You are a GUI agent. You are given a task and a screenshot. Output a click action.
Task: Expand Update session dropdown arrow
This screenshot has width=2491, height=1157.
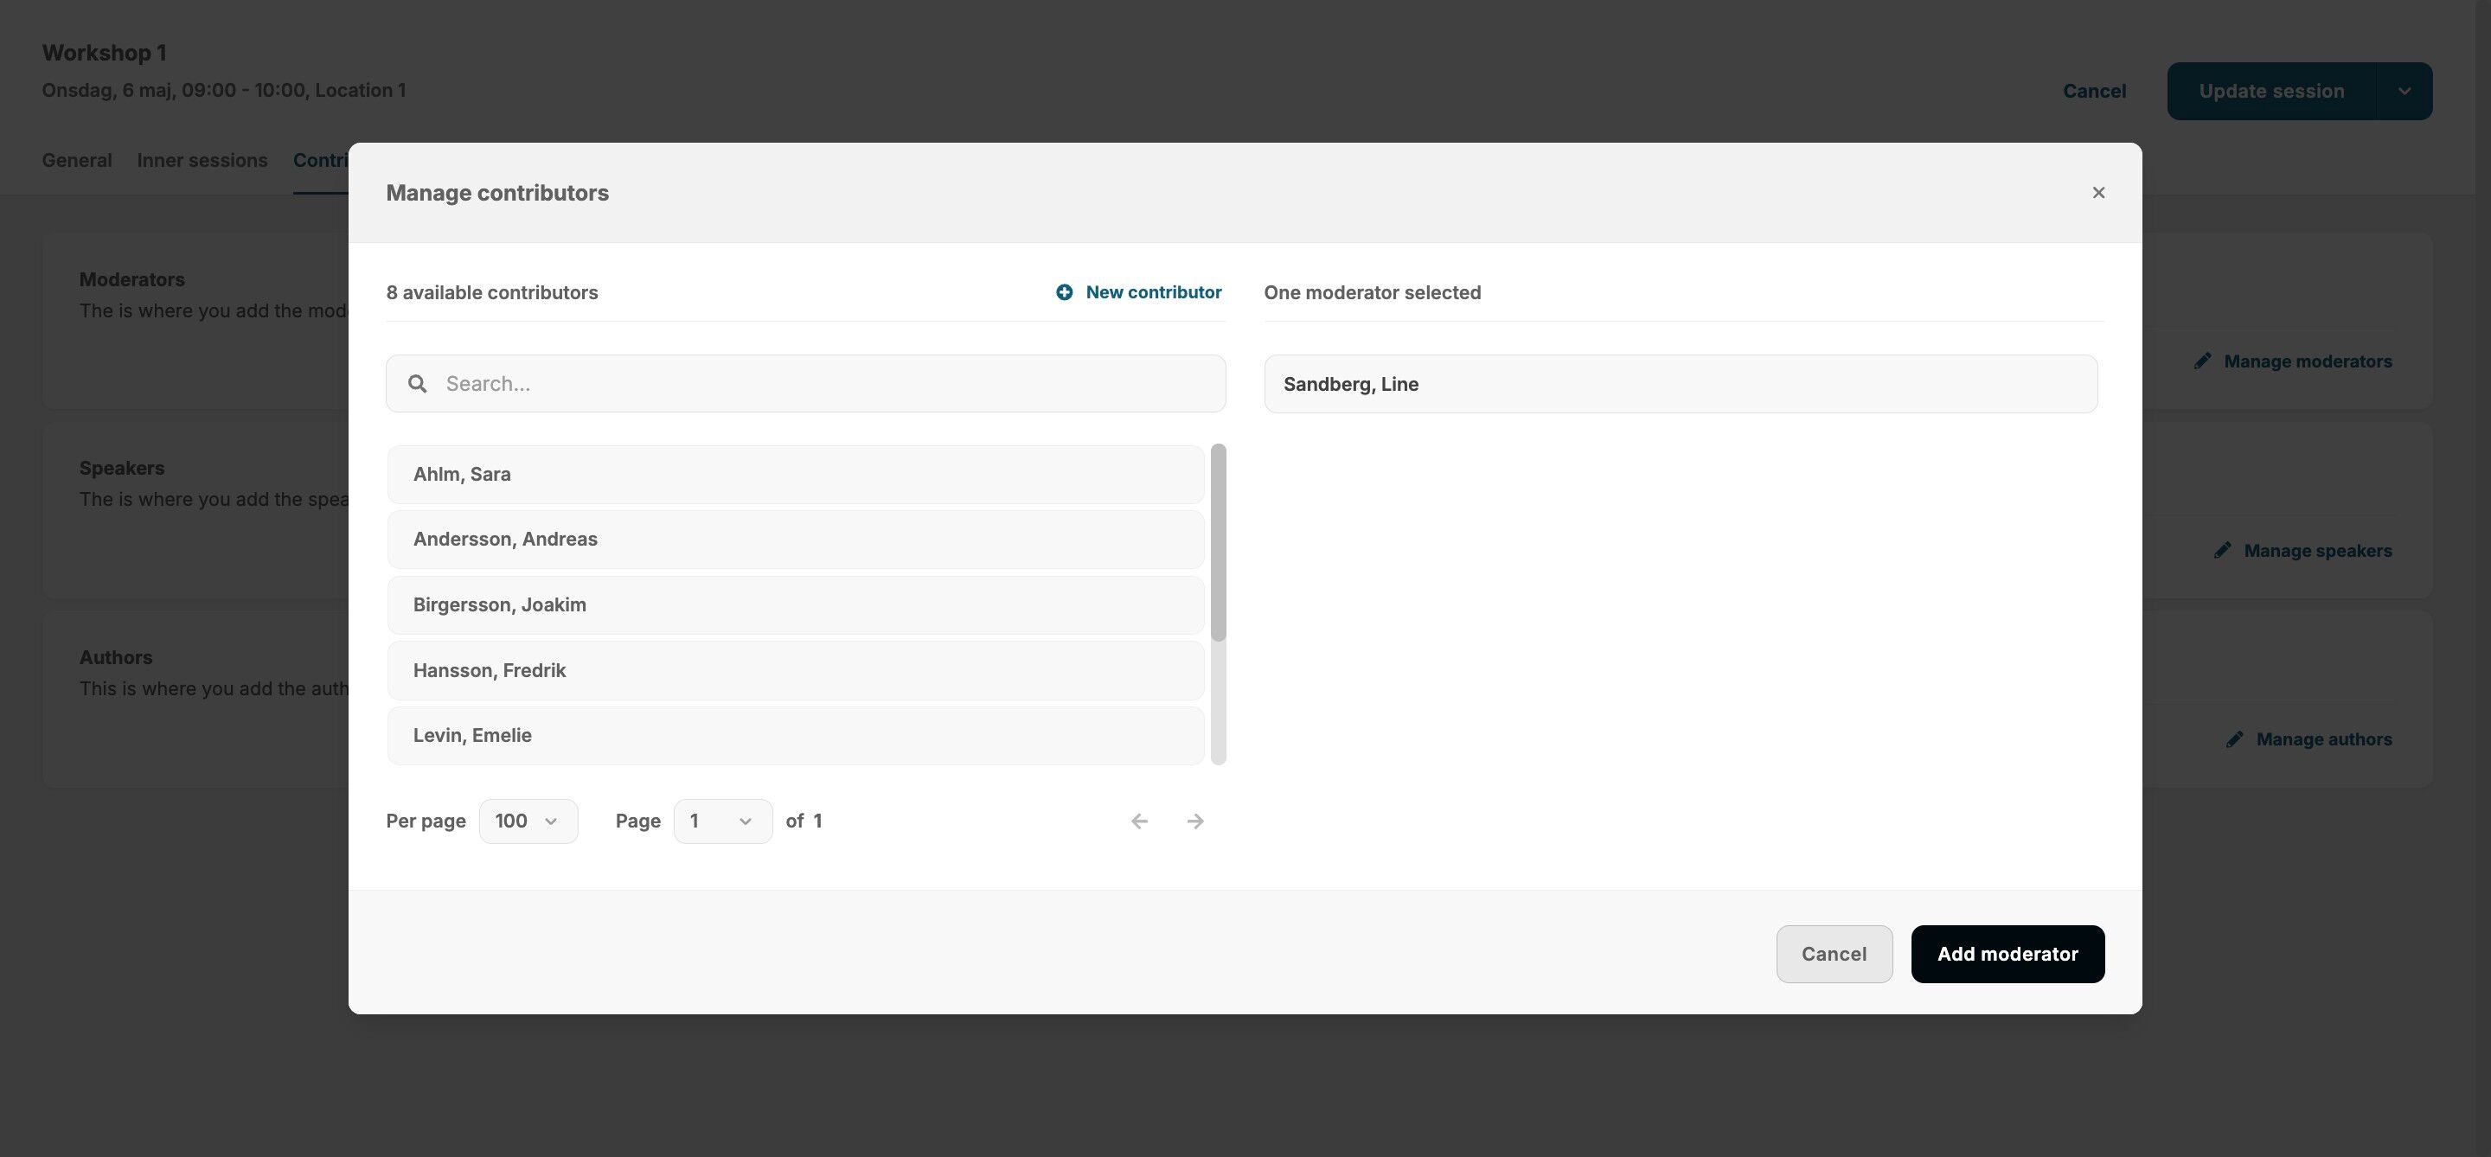[2404, 91]
